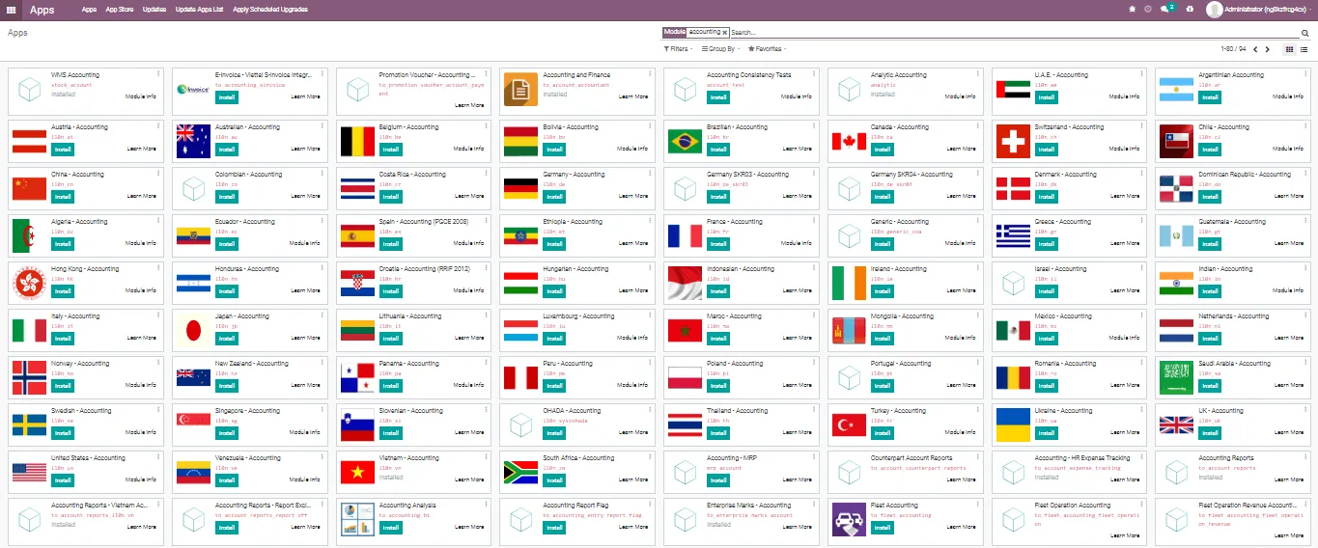Click the Mexico flag icon
This screenshot has height=548, width=1318.
[x=1013, y=331]
